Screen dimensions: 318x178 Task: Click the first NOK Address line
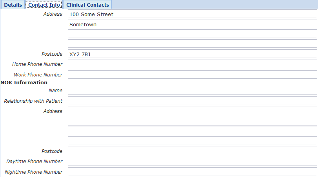[192, 111]
